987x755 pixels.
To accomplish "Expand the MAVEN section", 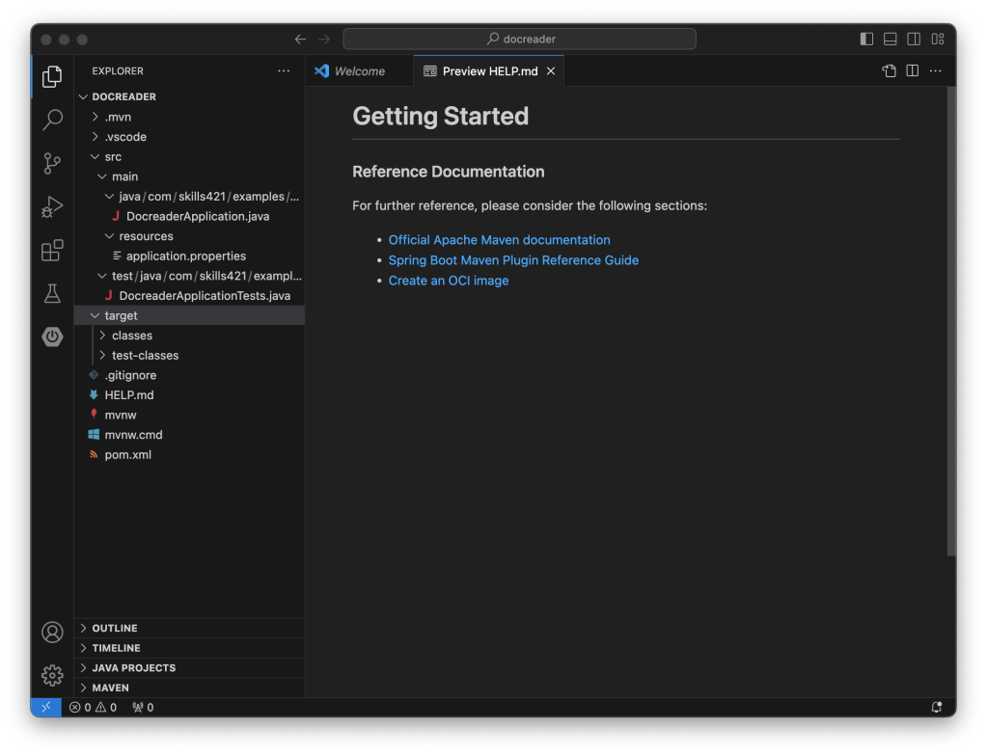I will point(110,688).
